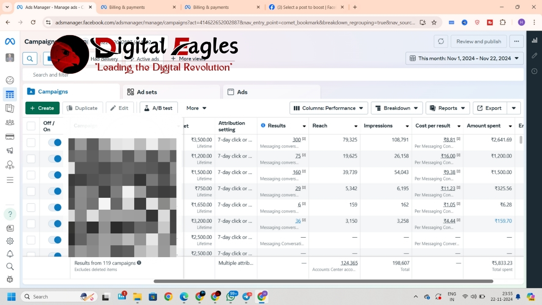The height and width of the screenshot is (305, 542).
Task: Open the browser Extensions puzzle icon
Action: 503,22
